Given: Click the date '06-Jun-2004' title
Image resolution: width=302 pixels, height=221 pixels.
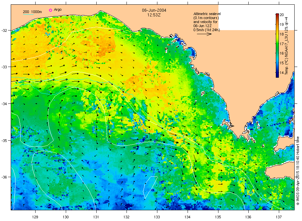Looking at the screenshot, I should pyautogui.click(x=154, y=10).
